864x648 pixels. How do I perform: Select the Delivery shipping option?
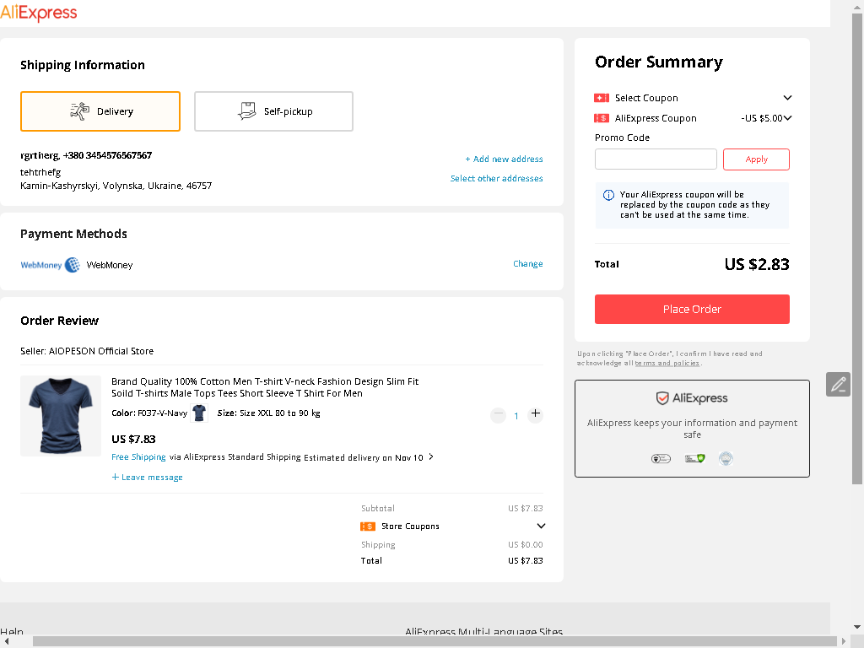(x=100, y=111)
